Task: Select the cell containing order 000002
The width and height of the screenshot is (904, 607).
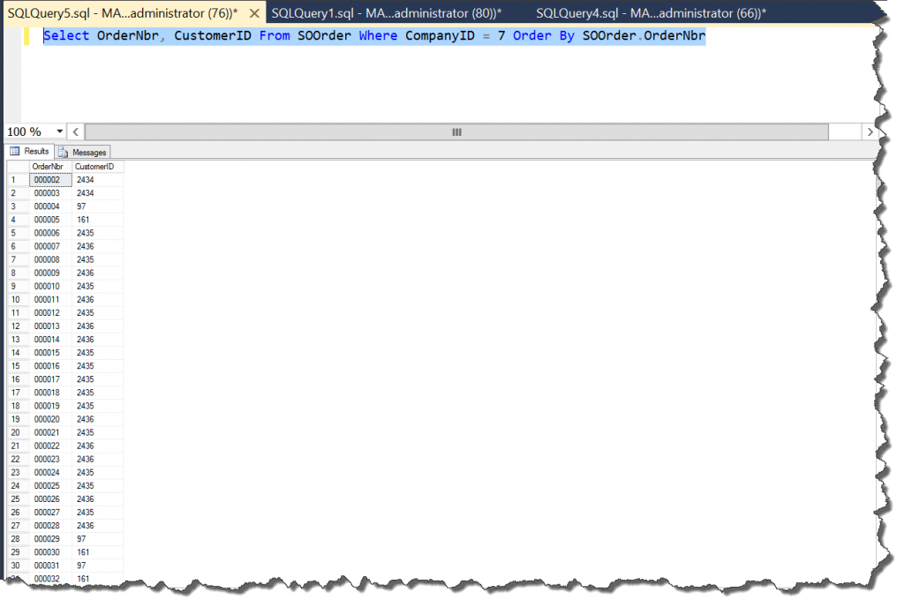Action: pyautogui.click(x=49, y=179)
